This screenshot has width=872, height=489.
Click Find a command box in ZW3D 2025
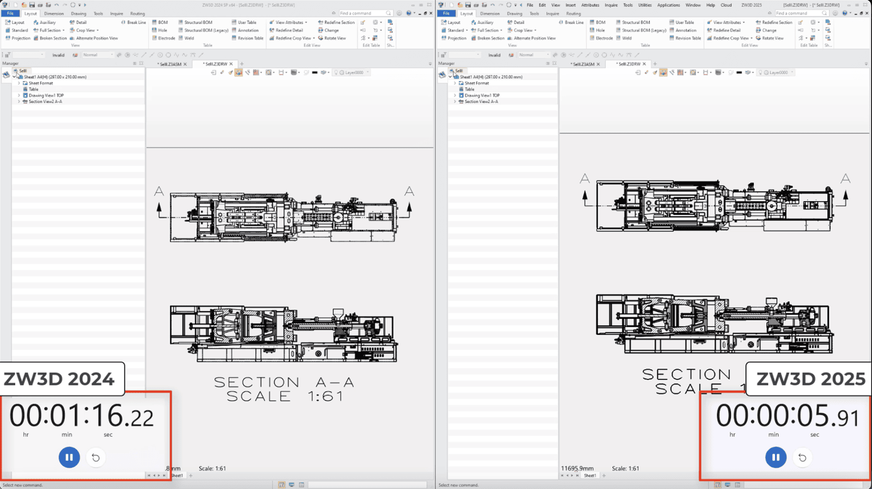pos(801,13)
